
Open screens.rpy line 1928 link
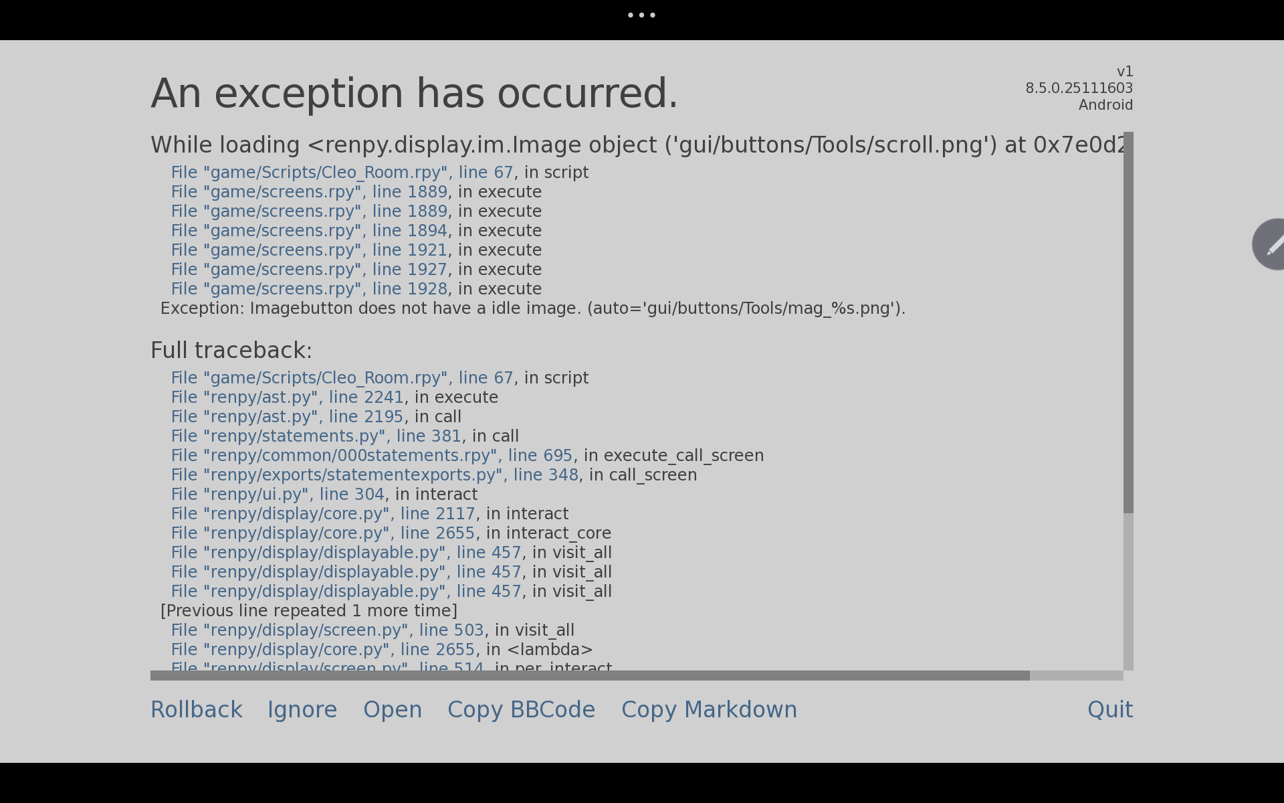[309, 289]
